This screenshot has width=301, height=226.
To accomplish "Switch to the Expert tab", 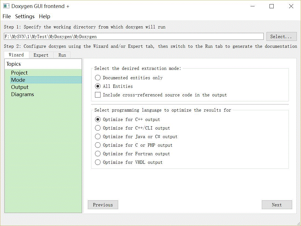I will [41, 55].
